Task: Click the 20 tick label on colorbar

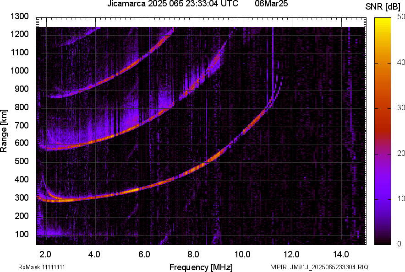Action: [x=401, y=153]
